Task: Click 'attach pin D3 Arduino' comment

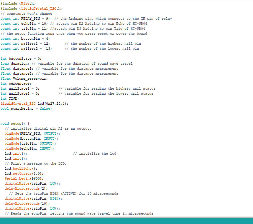Action: (x=98, y=29)
